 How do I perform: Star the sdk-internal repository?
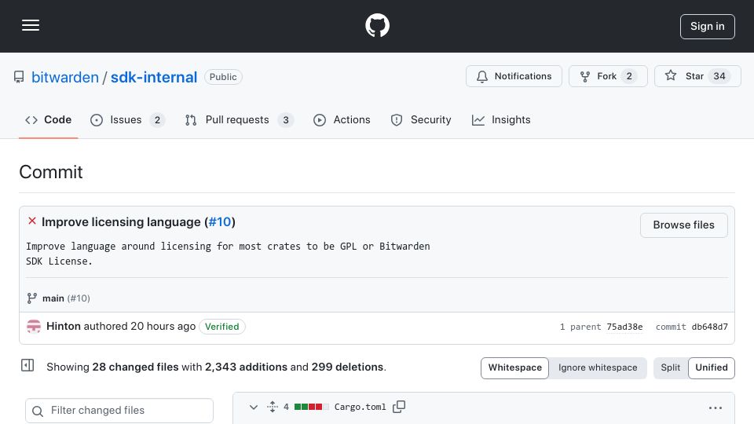point(697,76)
